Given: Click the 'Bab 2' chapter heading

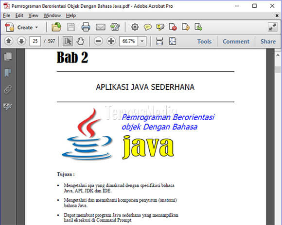Looking at the screenshot, I should 72,57.
